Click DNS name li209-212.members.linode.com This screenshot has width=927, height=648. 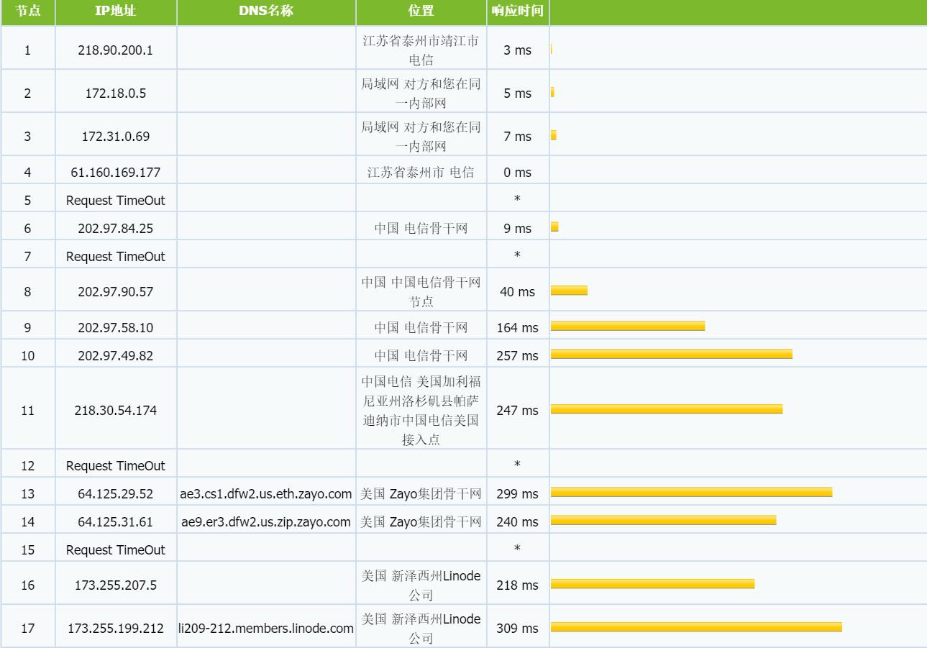[266, 629]
